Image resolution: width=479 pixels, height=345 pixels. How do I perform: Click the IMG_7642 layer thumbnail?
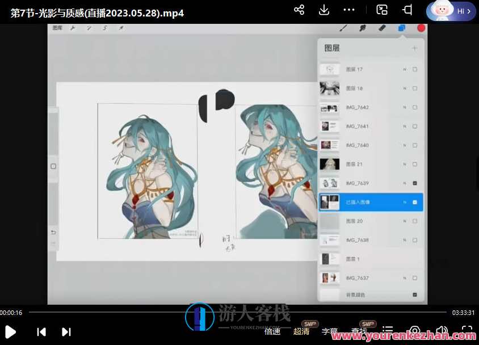[330, 107]
